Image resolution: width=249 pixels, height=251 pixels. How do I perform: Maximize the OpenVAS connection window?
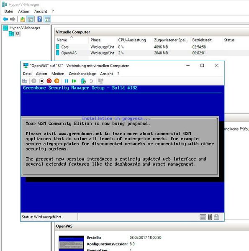[x=202, y=66]
